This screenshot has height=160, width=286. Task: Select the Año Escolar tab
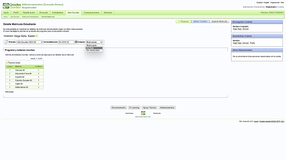click(x=73, y=13)
